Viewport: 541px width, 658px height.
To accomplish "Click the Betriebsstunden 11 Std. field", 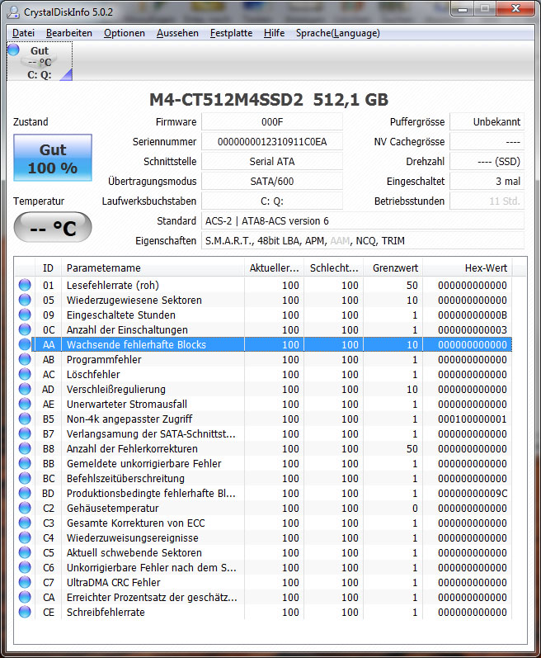I will click(487, 201).
